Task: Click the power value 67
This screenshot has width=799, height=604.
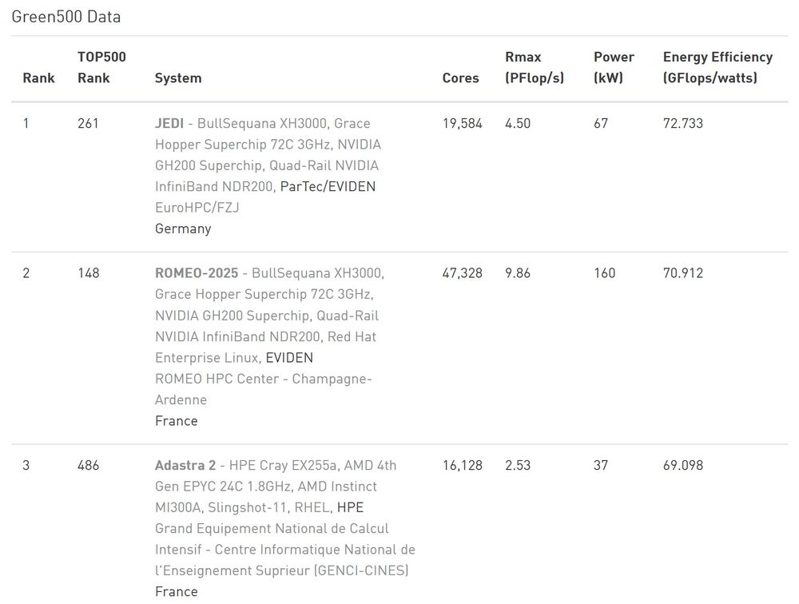Action: tap(601, 123)
